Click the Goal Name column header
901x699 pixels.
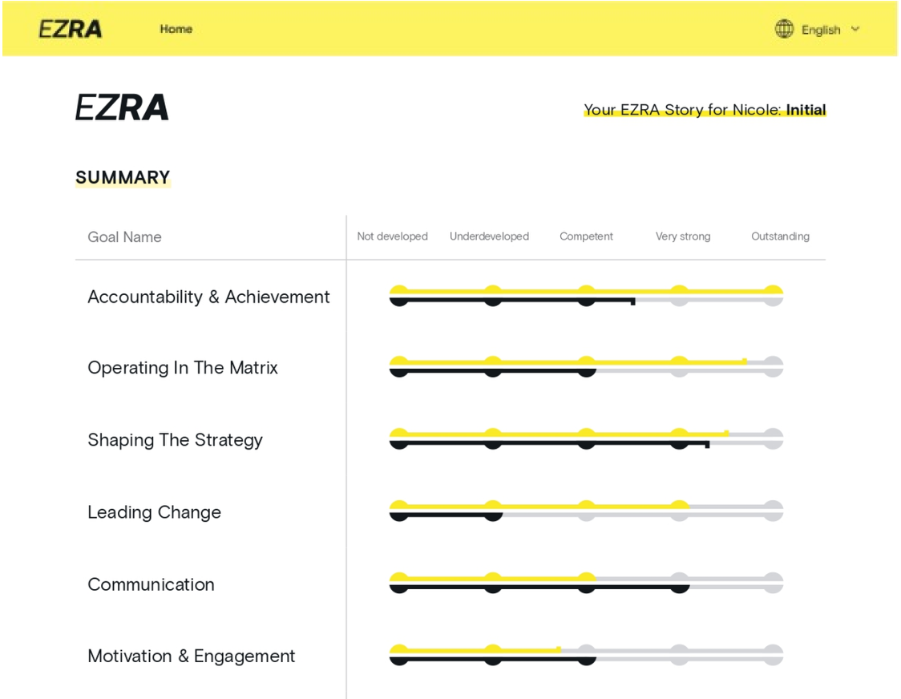tap(125, 236)
